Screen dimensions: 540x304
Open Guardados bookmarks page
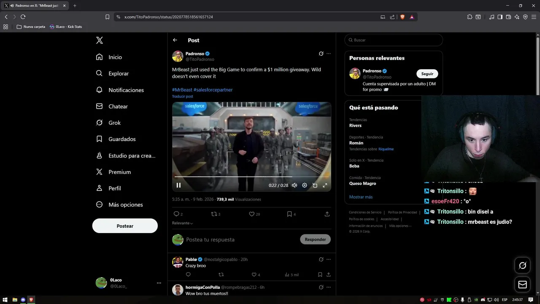[x=116, y=139]
